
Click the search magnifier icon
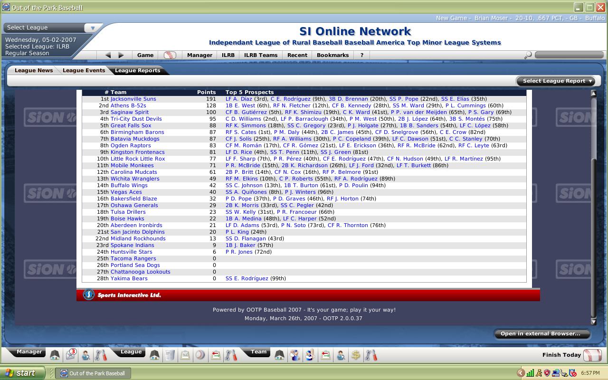tap(528, 56)
